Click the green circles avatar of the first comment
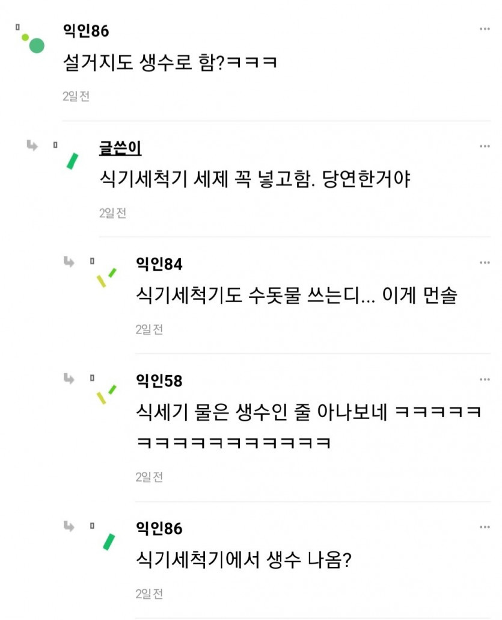Viewport: 502px width, 620px height. (32, 42)
